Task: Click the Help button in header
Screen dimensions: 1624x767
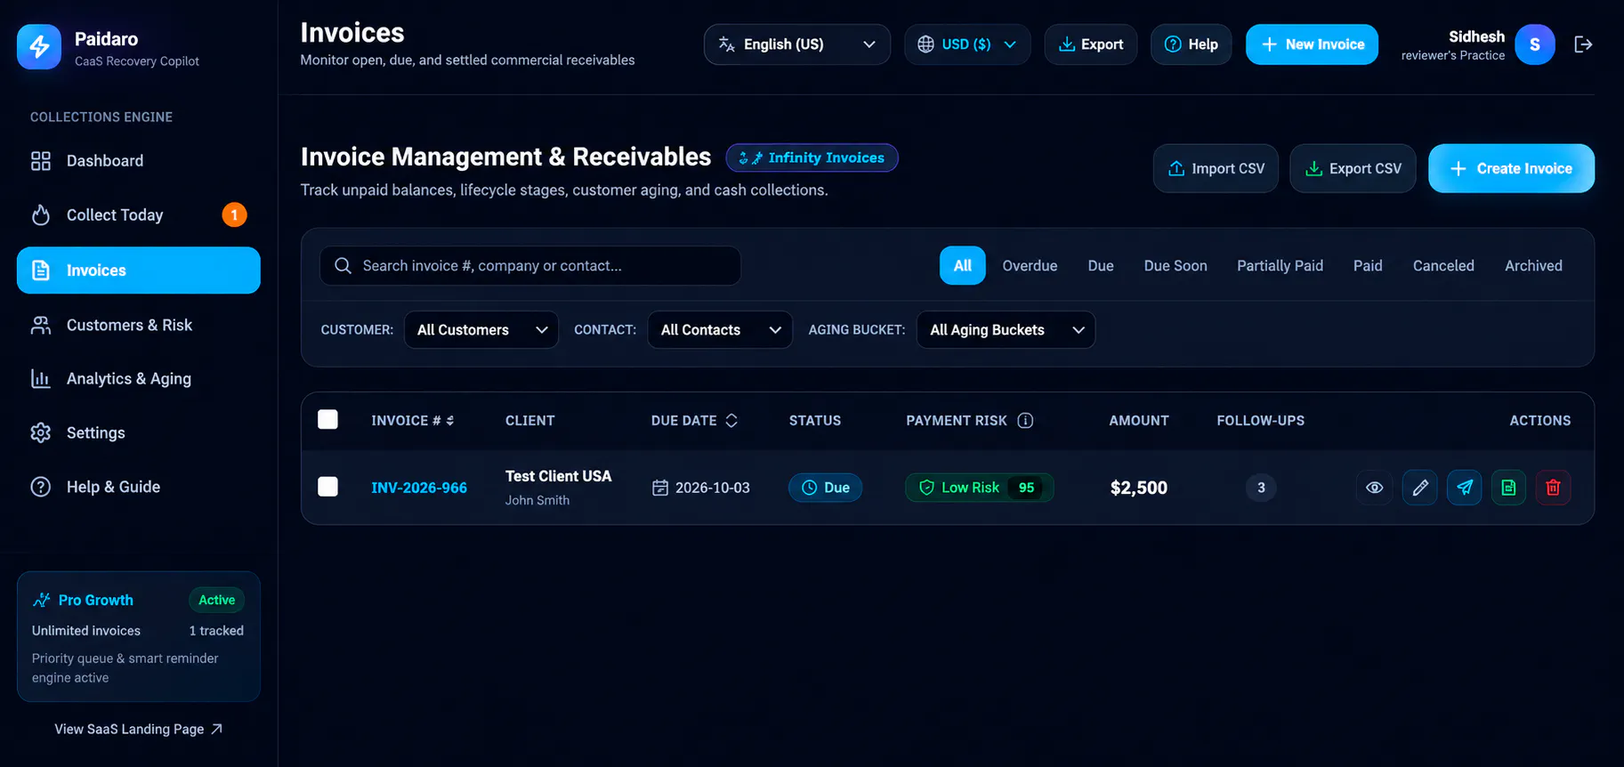Action: tap(1192, 44)
